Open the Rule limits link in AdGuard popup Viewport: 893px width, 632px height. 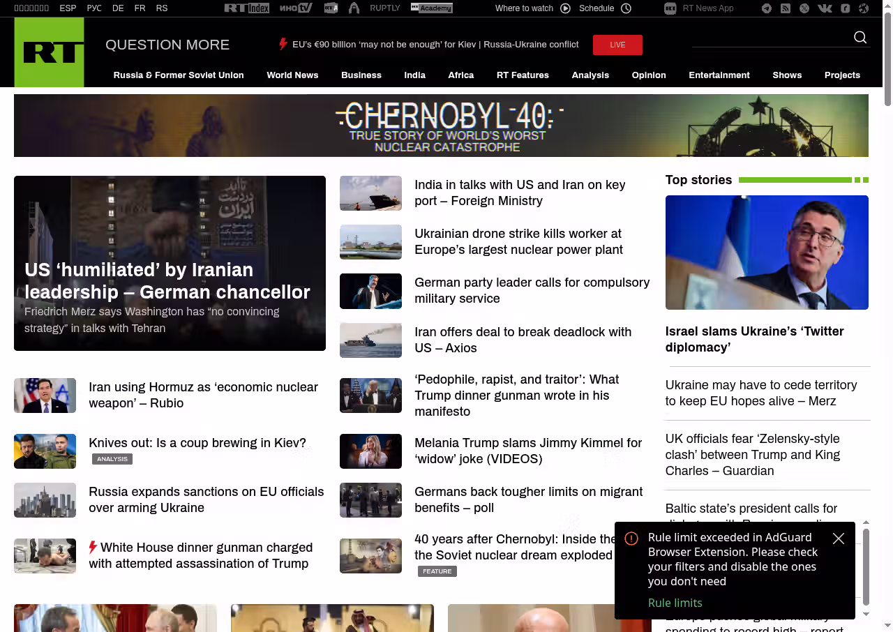[x=675, y=603]
